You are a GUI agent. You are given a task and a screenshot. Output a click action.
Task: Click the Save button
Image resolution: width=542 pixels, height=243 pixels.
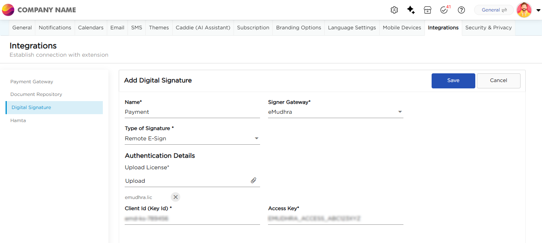pos(453,80)
